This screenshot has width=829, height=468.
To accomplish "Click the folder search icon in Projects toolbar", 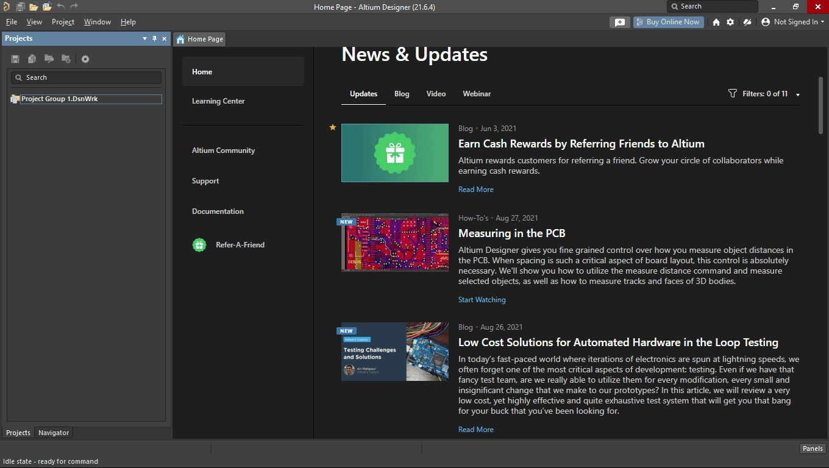I will [x=49, y=59].
